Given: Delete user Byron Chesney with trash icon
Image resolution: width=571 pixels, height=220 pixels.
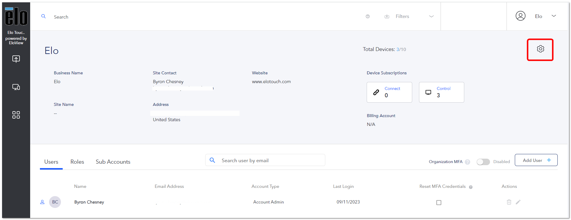Looking at the screenshot, I should [509, 202].
